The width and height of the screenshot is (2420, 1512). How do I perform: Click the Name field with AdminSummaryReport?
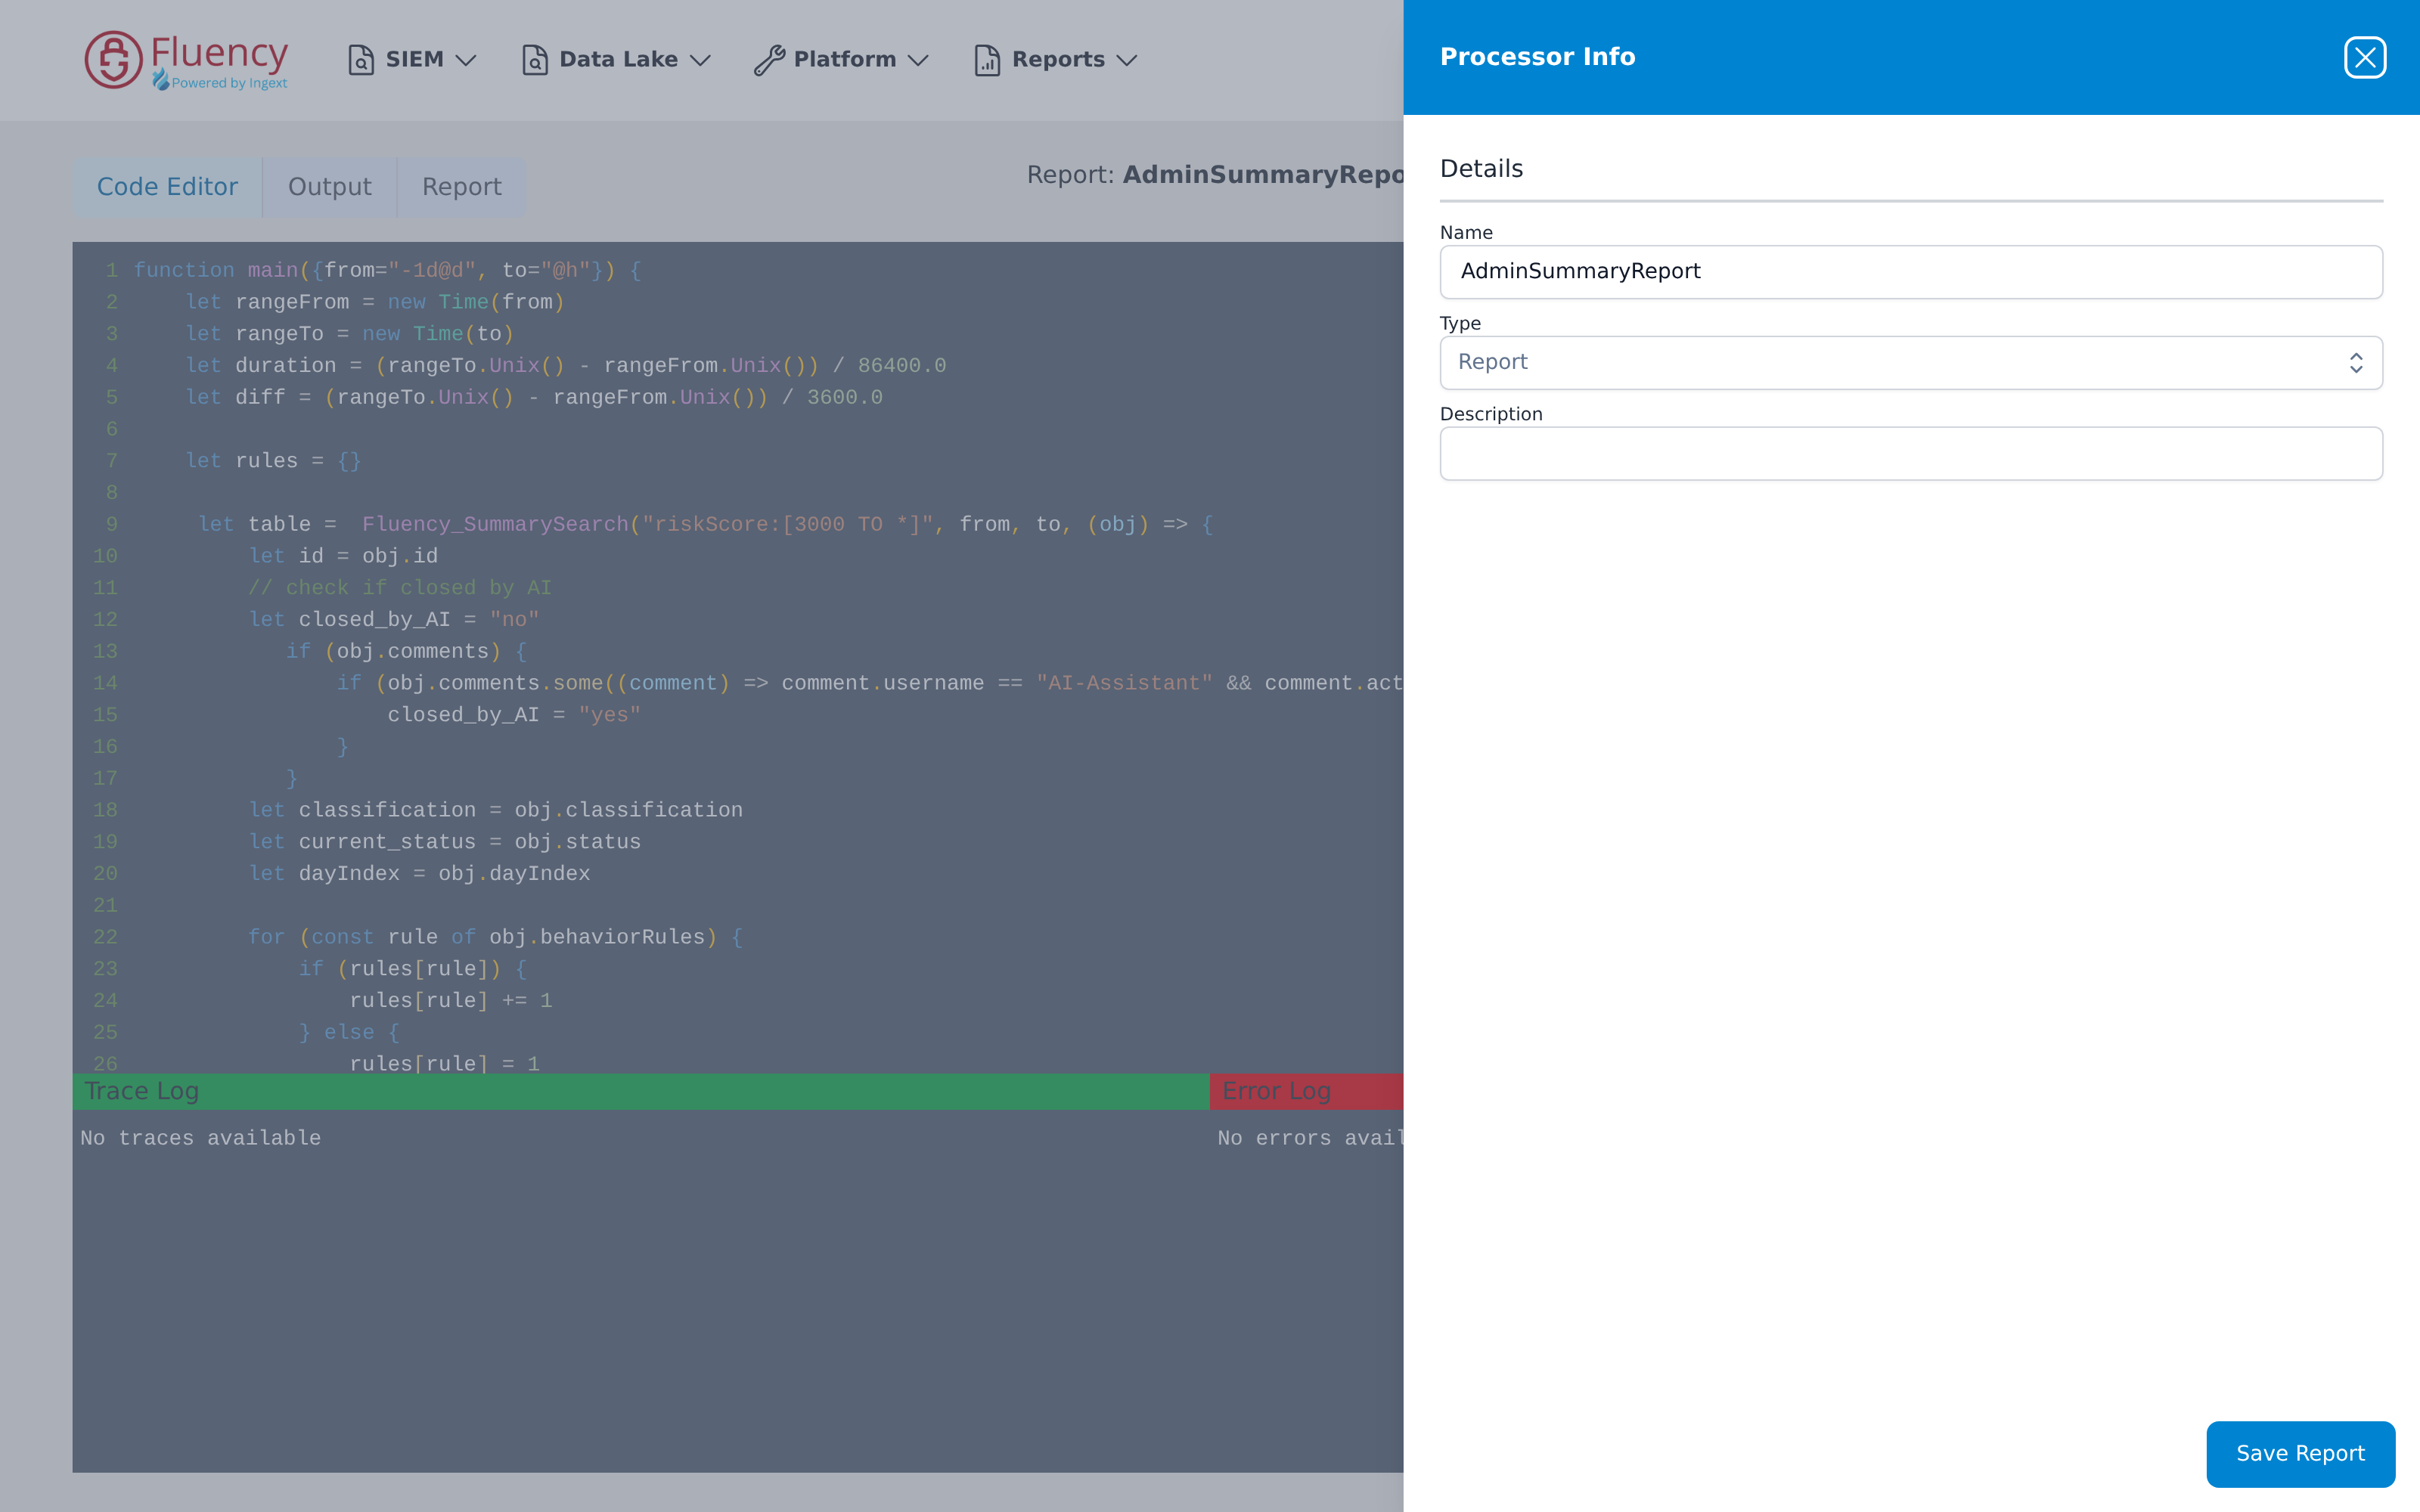[1911, 271]
